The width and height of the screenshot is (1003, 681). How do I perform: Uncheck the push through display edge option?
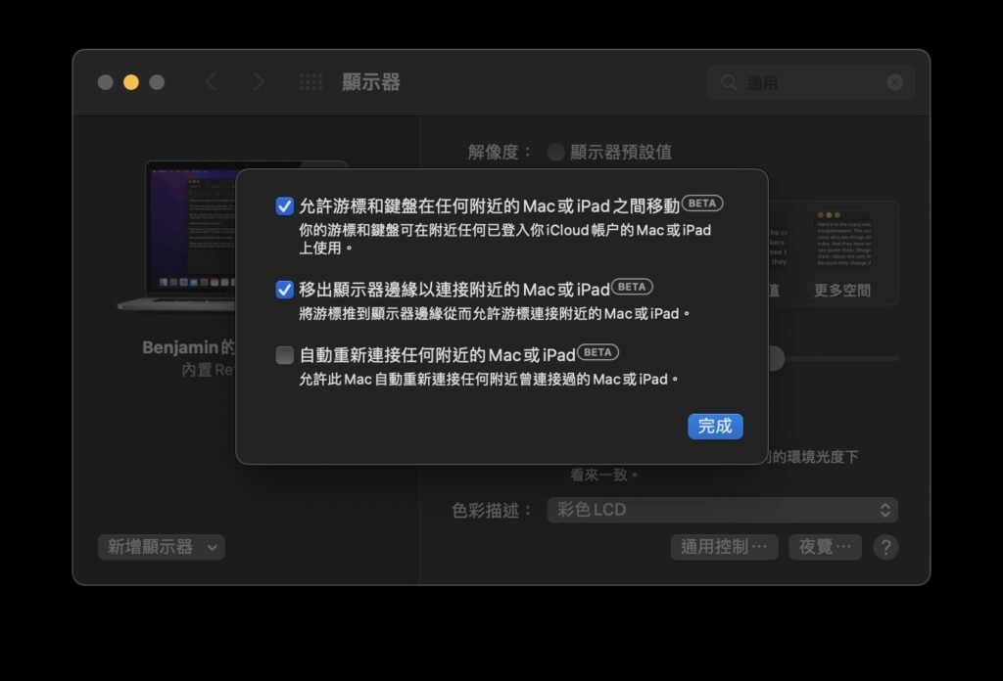pyautogui.click(x=285, y=290)
